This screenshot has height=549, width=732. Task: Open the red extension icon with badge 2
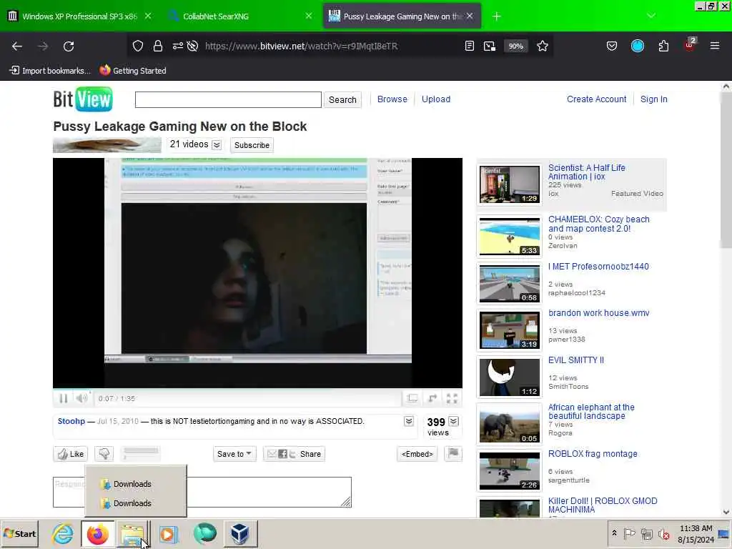point(690,45)
